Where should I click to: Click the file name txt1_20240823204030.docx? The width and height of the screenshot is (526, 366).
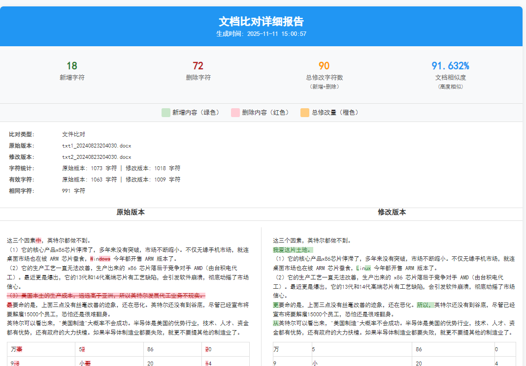coord(97,146)
